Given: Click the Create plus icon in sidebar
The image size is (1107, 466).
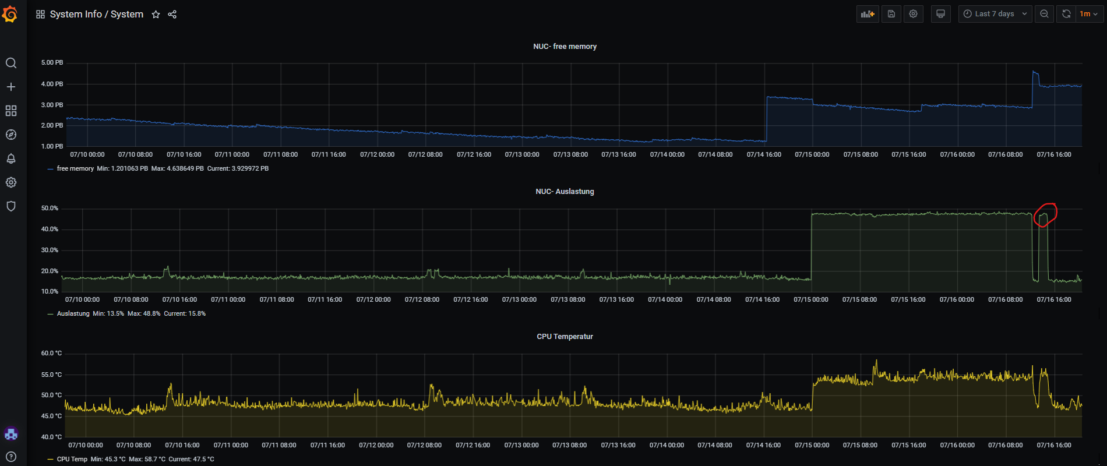Looking at the screenshot, I should point(10,87).
